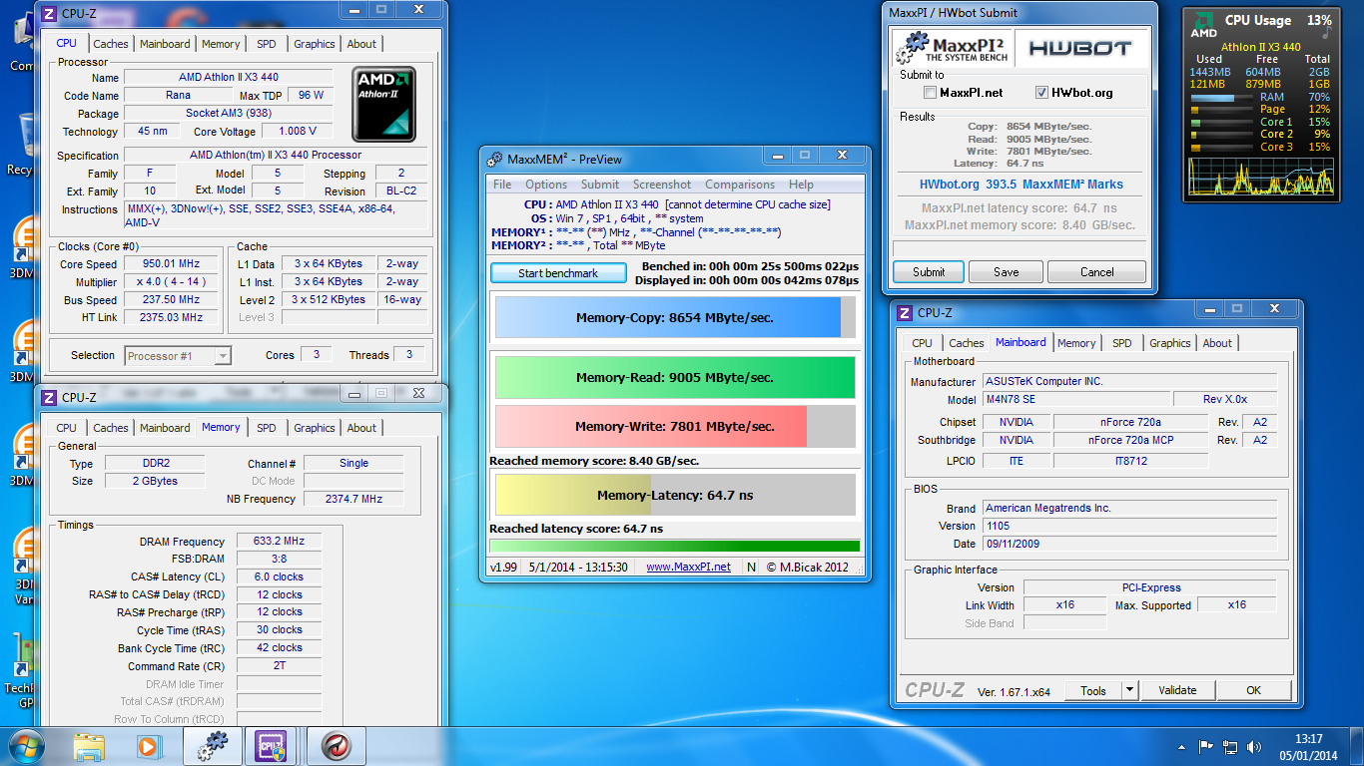
Task: Click the green progress bar in MaxxMEM²
Action: pyautogui.click(x=674, y=546)
